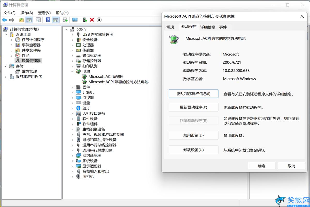Click the gray Forward arrow in toolbar

[12, 20]
